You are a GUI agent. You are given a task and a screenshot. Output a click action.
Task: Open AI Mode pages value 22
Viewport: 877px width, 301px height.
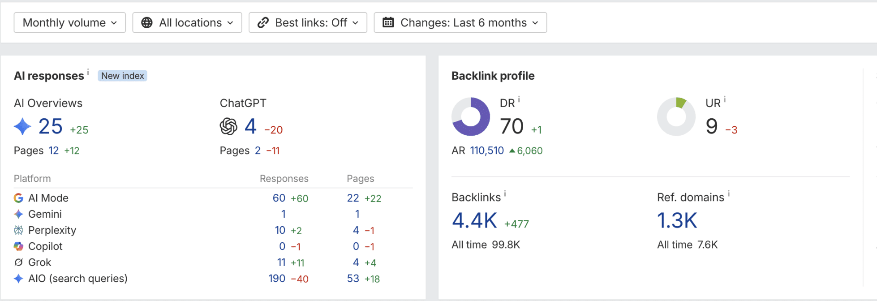click(x=353, y=198)
